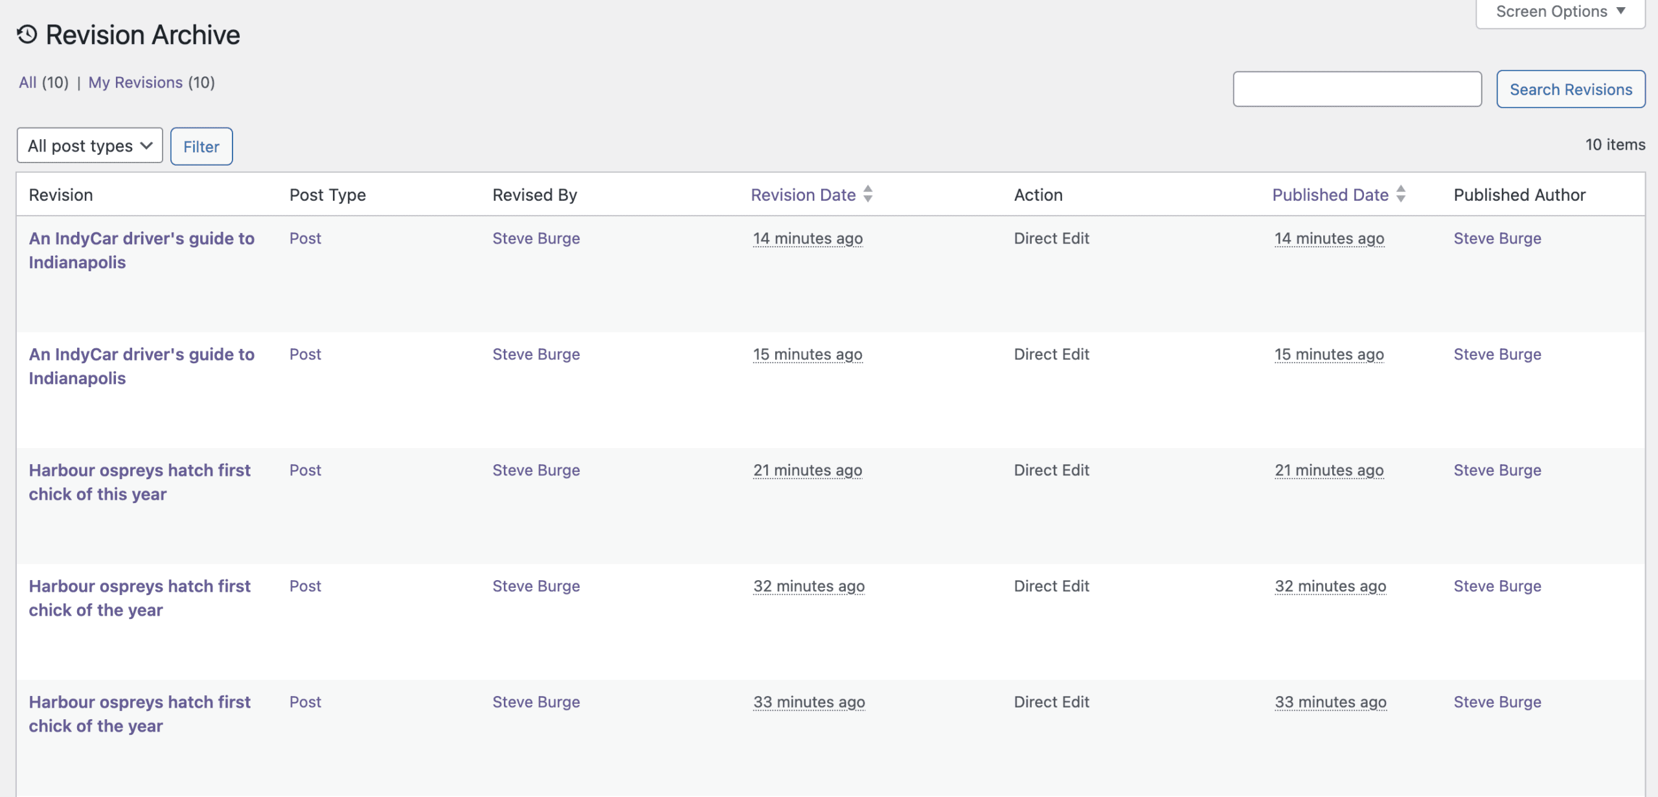The height and width of the screenshot is (797, 1658).
Task: Click Steve Burge in the Revised By column
Action: tap(535, 238)
